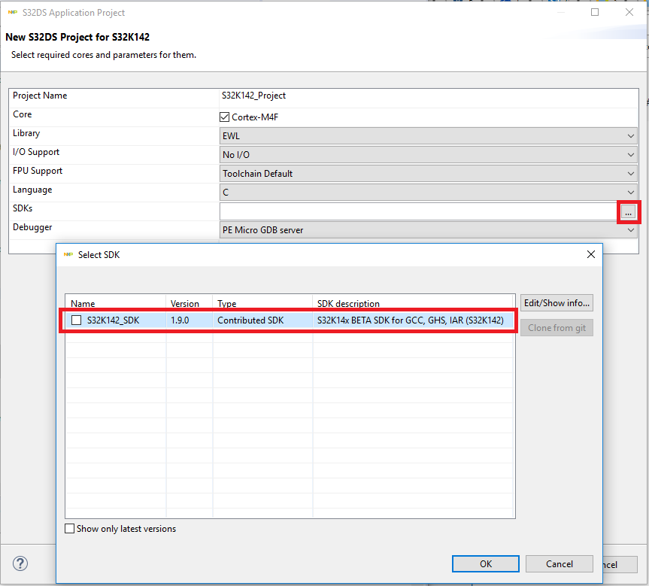Open Debugger PE Micro GDB server dropdown
The height and width of the screenshot is (586, 649).
coord(428,230)
